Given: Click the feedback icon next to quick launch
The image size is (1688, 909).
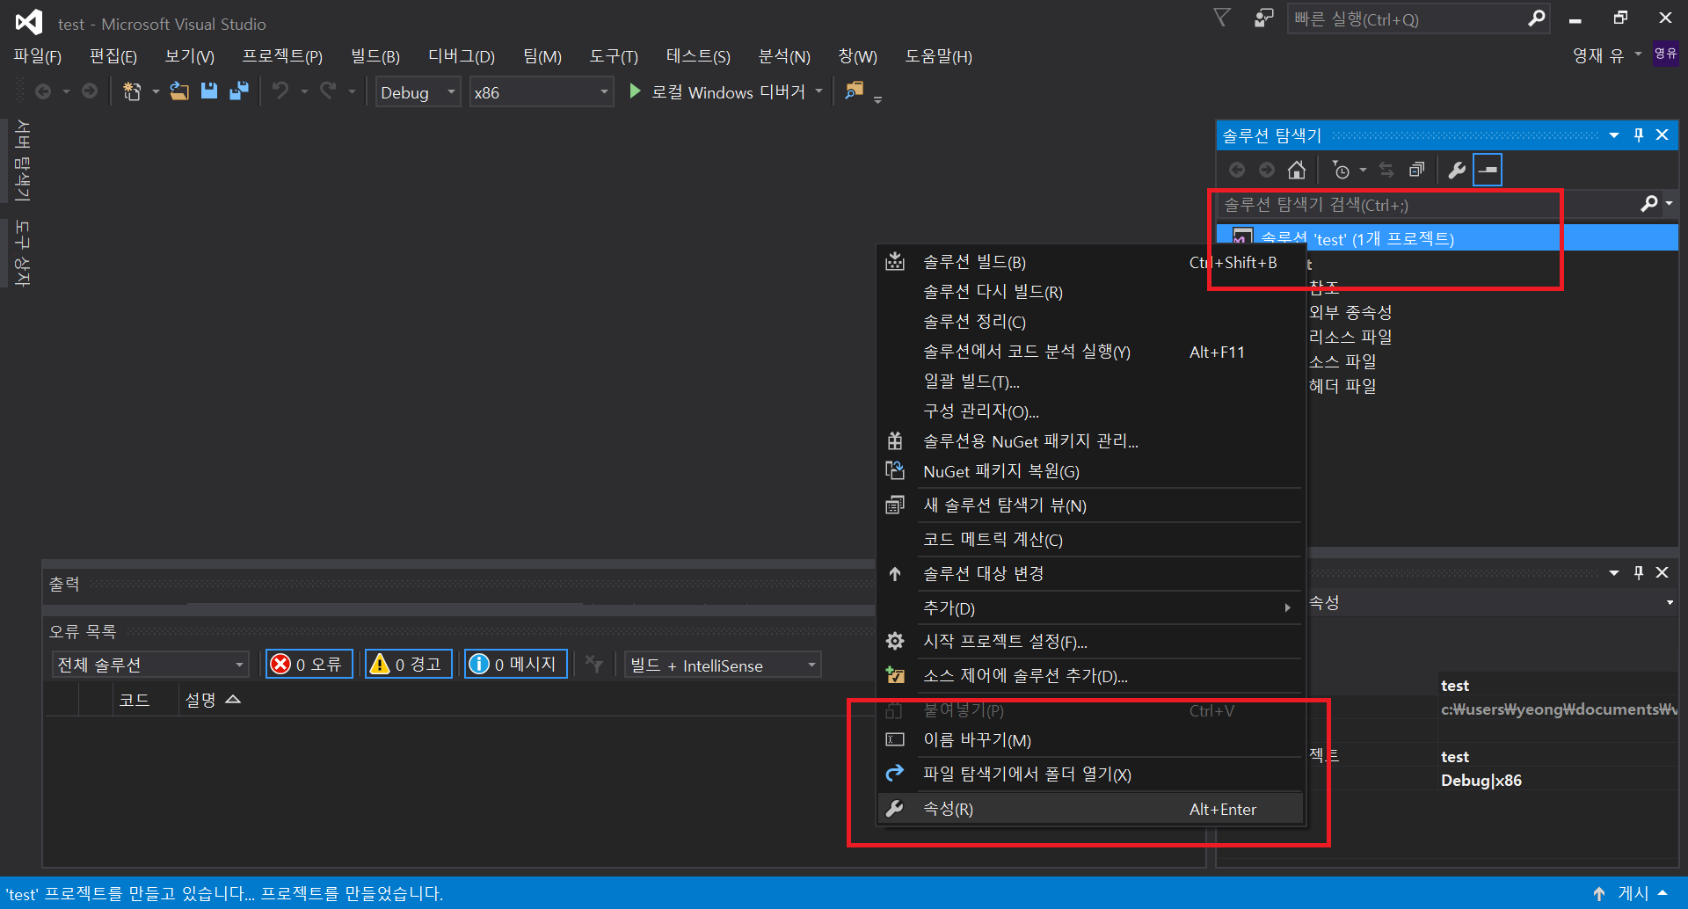Looking at the screenshot, I should tap(1263, 18).
